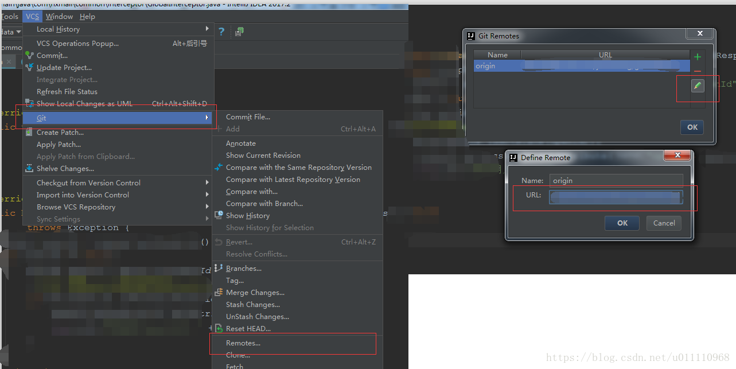Click the Show History icon
The height and width of the screenshot is (369, 736).
219,215
